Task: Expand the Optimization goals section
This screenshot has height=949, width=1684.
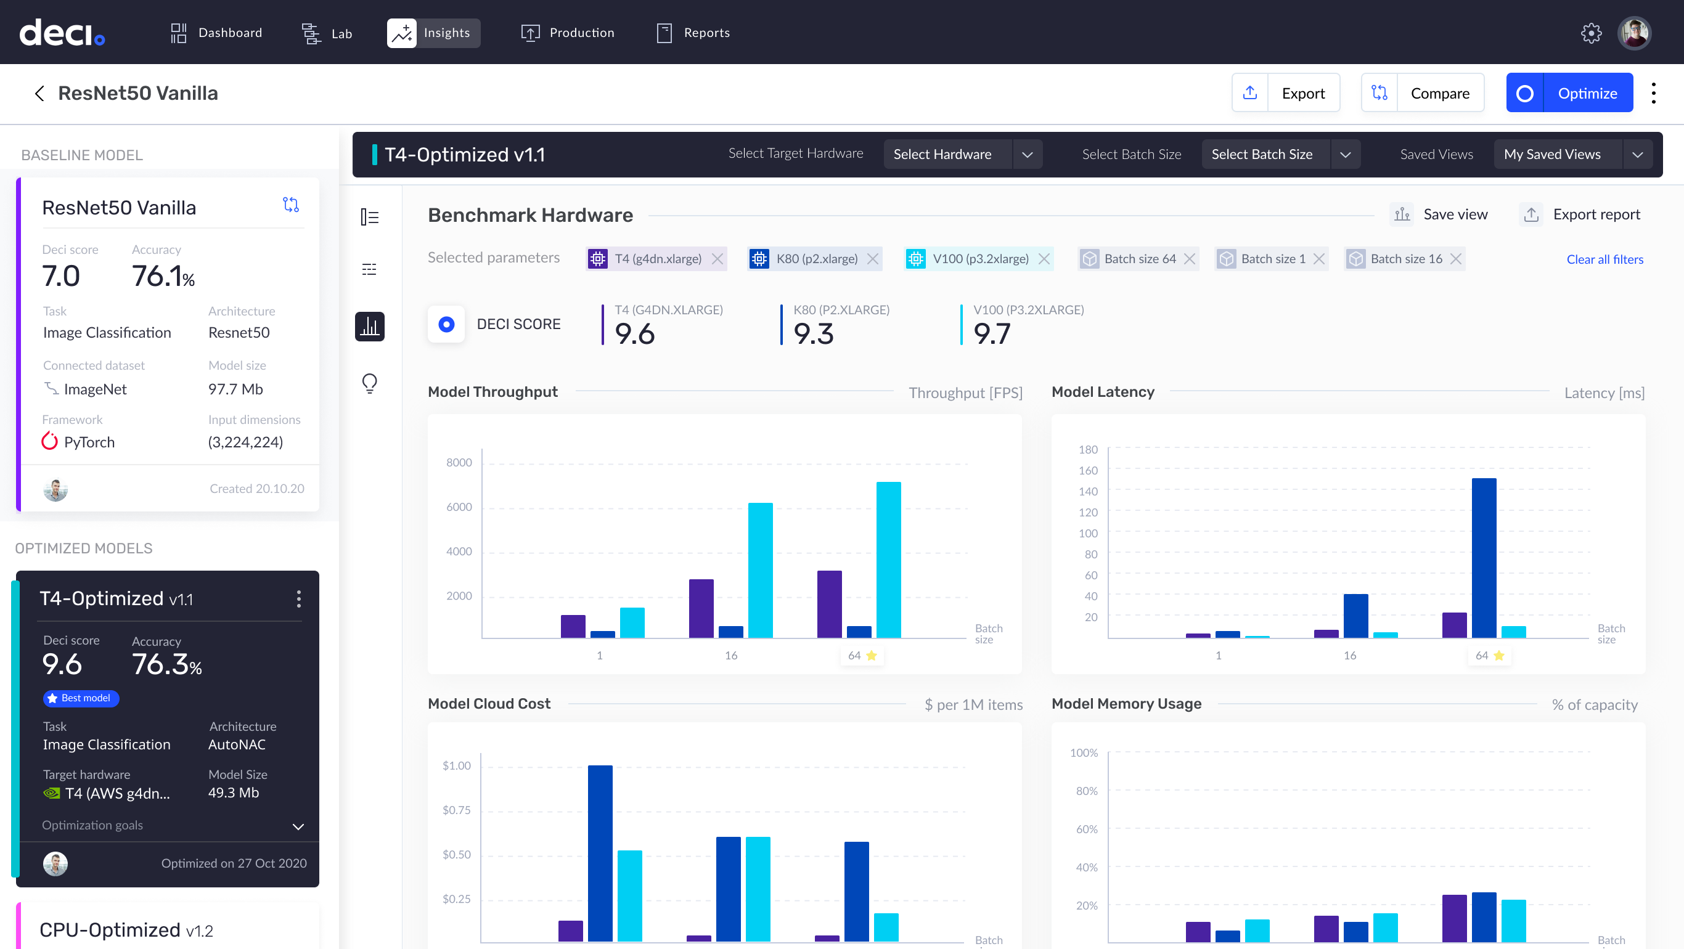Action: (x=298, y=826)
